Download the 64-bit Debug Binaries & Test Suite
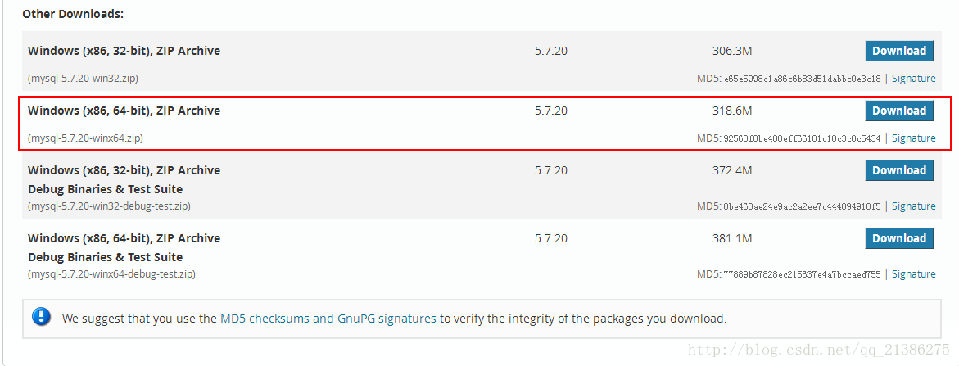The height and width of the screenshot is (366, 959). [899, 238]
